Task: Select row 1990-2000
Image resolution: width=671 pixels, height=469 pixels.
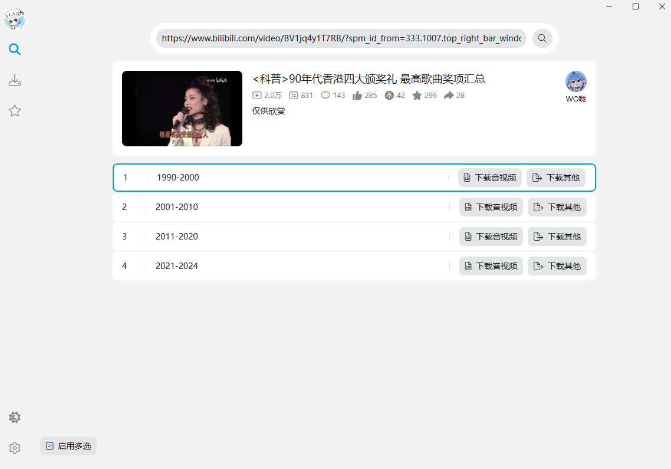Action: (354, 178)
